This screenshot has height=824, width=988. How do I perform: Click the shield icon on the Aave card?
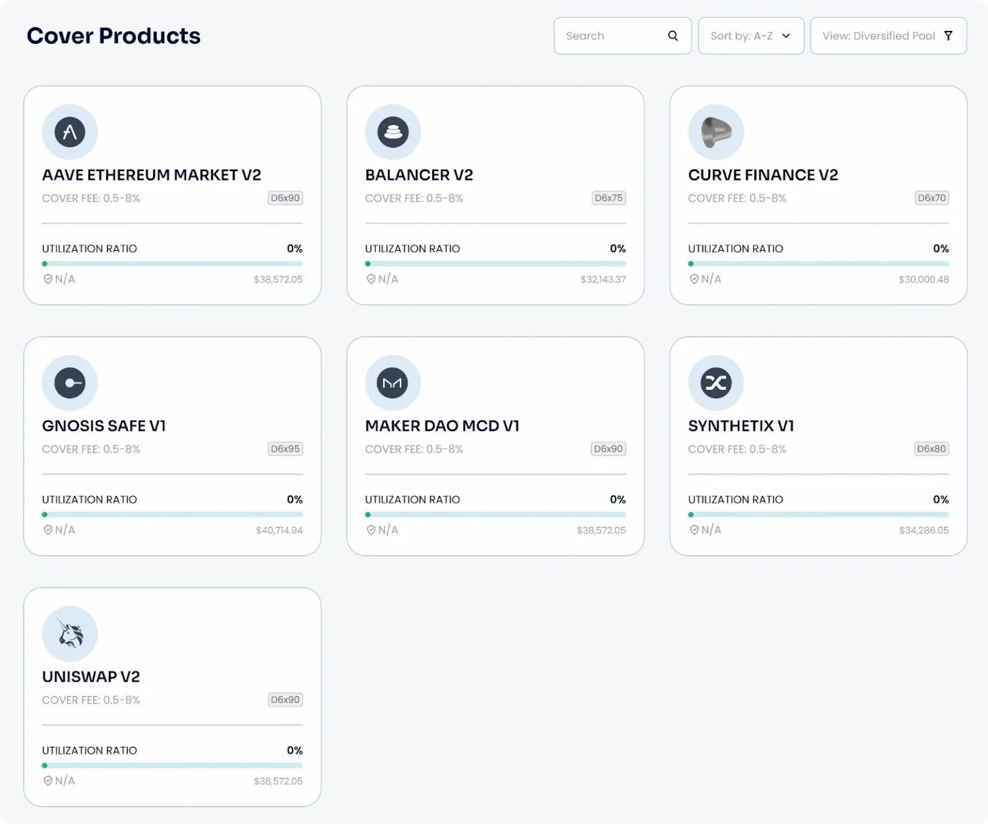[x=48, y=279]
